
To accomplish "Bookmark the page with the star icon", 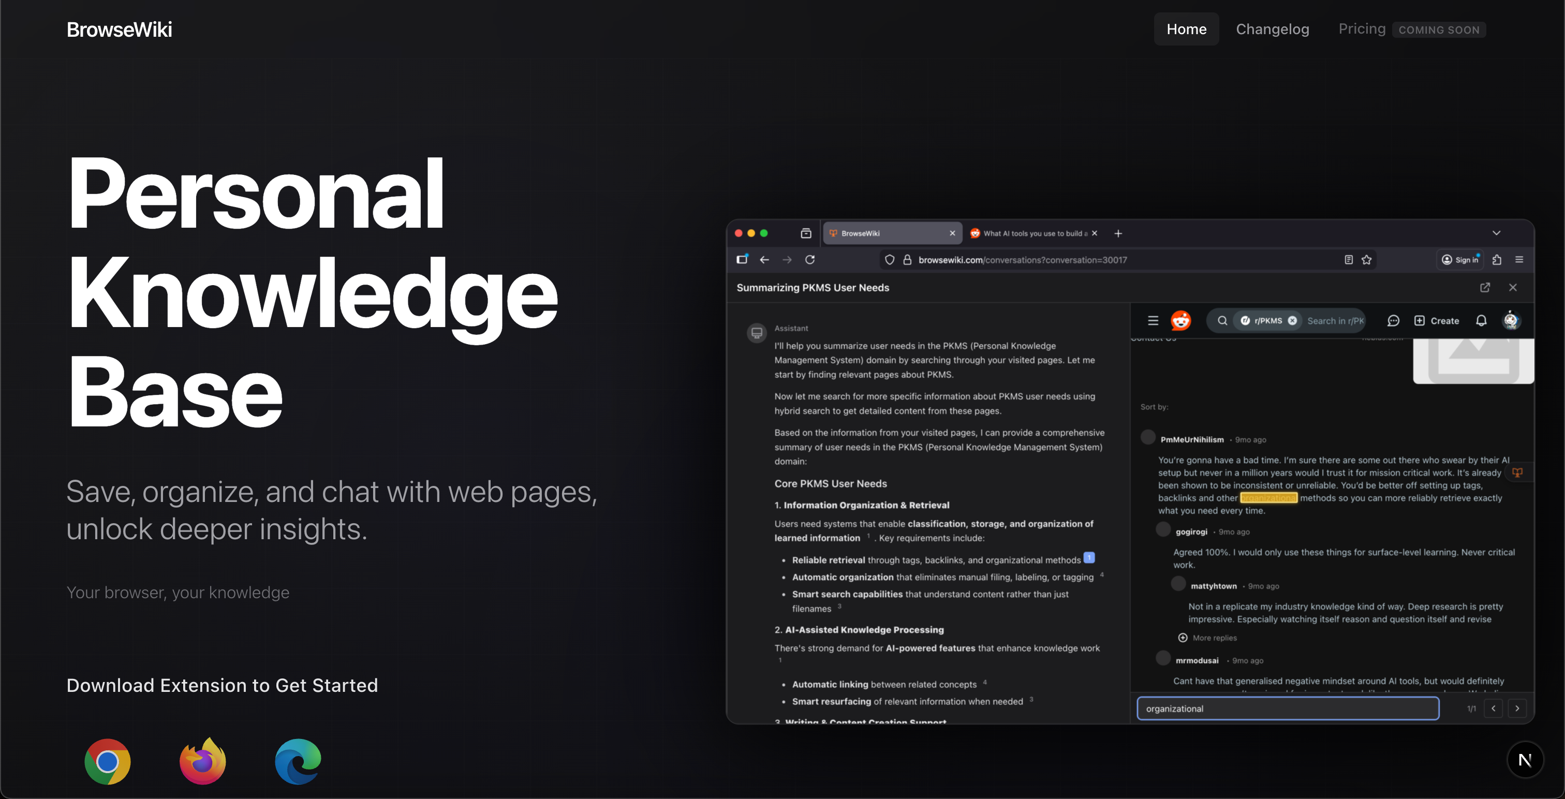I will 1366,259.
